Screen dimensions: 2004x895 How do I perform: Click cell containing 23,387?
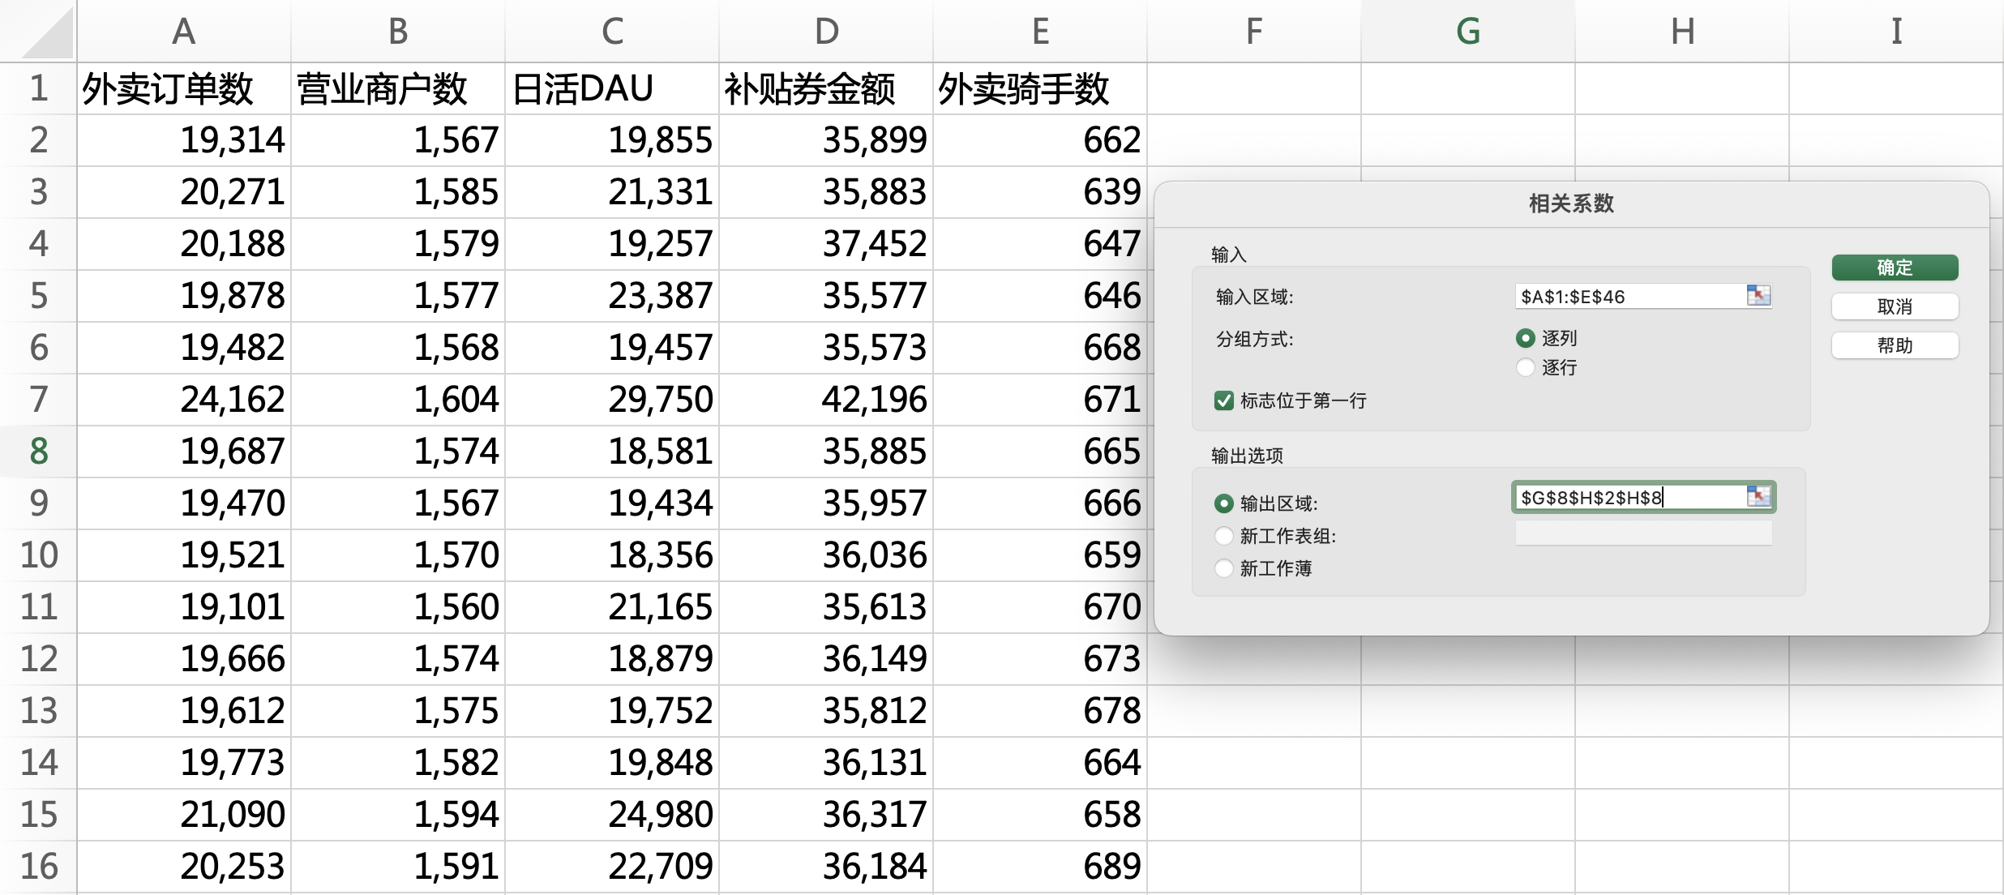pos(612,296)
